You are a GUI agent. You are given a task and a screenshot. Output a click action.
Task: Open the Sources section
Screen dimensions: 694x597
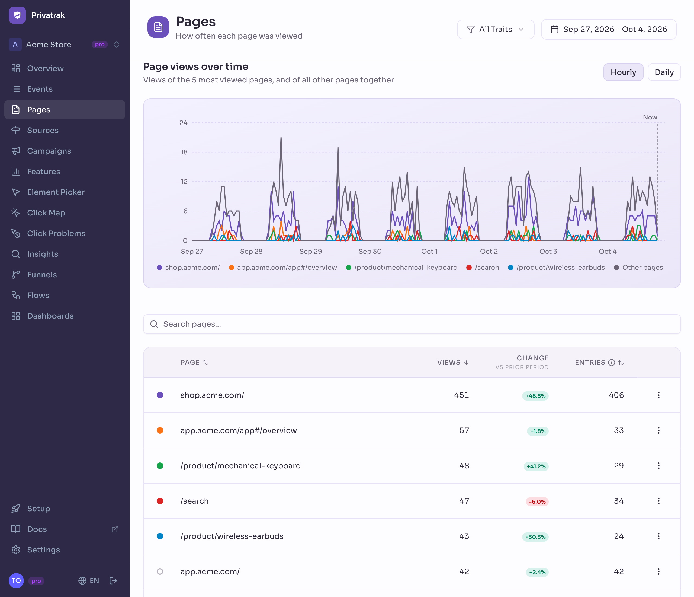coord(65,131)
